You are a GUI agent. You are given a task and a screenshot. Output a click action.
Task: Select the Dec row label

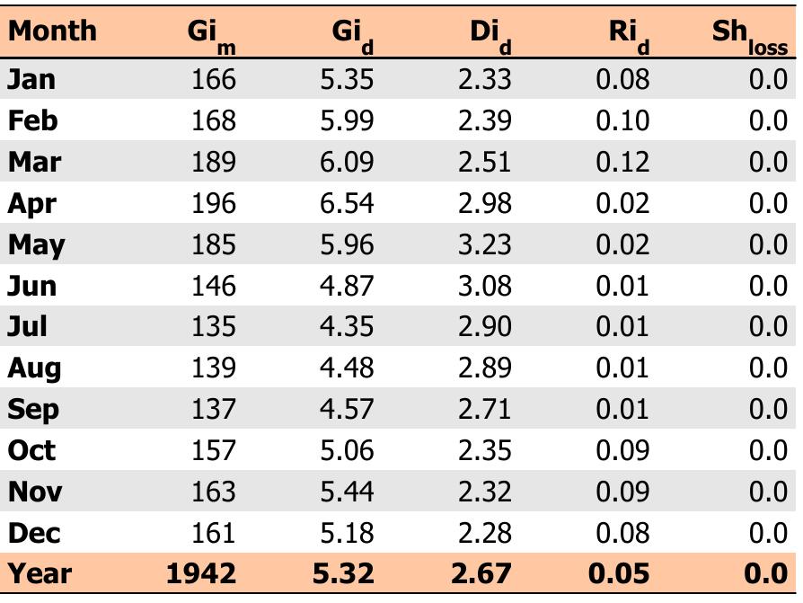click(34, 533)
